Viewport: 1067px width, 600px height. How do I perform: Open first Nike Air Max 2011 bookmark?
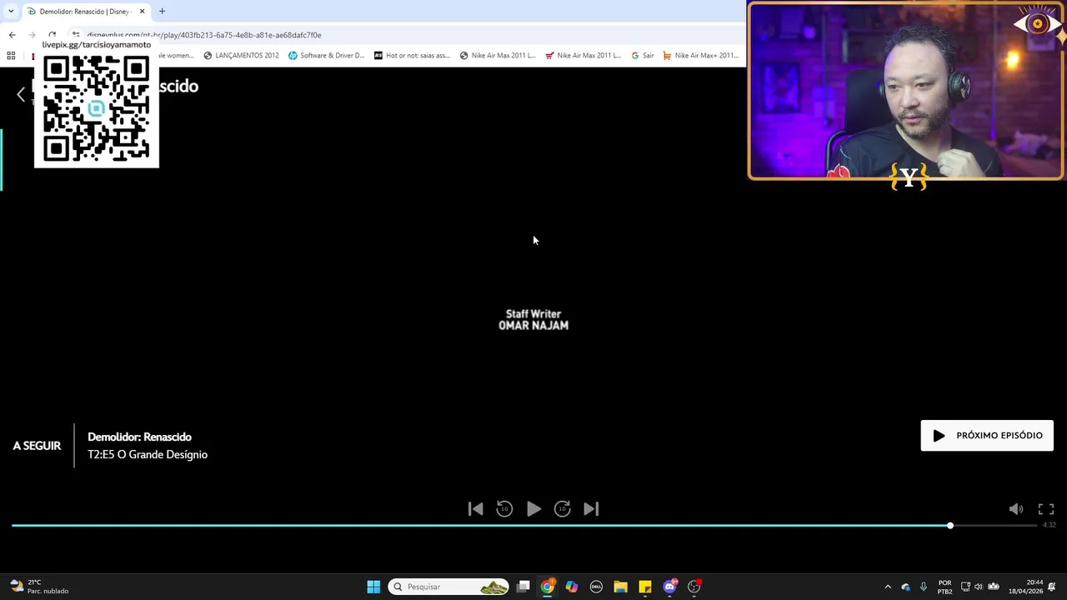[x=498, y=55]
